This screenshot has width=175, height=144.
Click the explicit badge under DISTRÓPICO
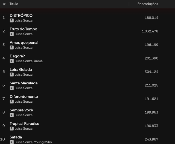tap(11, 20)
